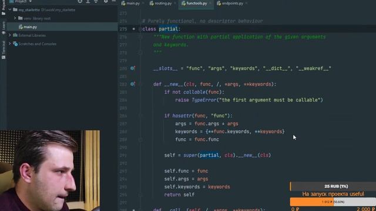The width and height of the screenshot is (376, 211).
Task: Expand External Libraries node
Action: point(10,35)
